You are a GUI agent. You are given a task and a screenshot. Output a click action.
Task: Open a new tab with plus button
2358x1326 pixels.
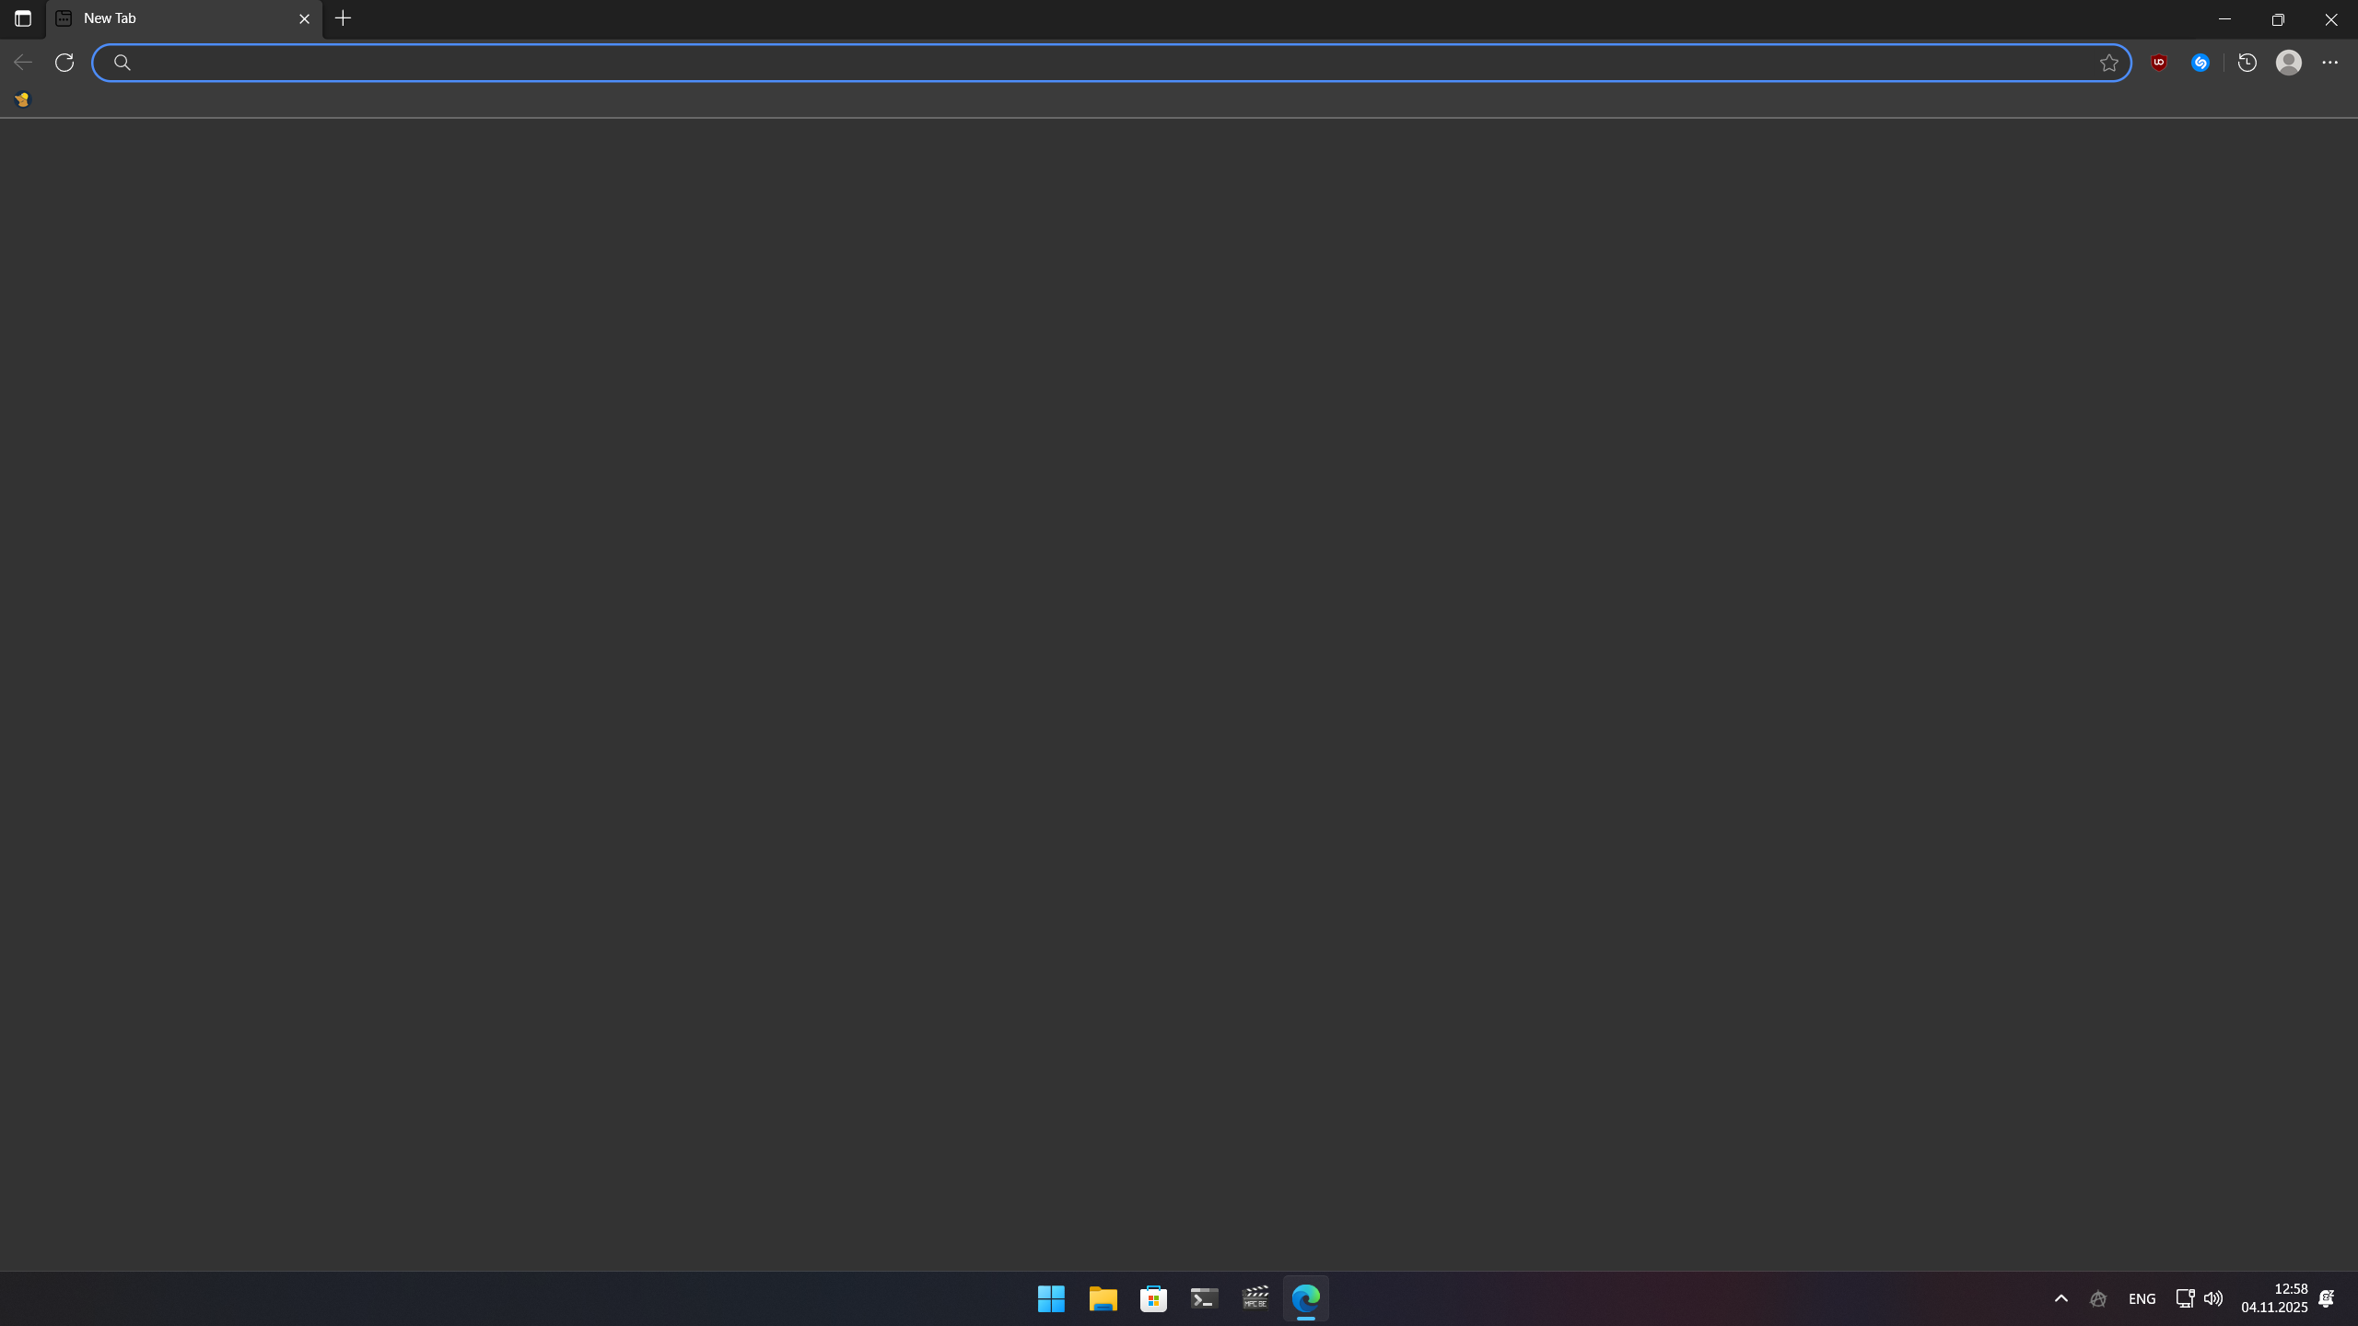tap(344, 18)
